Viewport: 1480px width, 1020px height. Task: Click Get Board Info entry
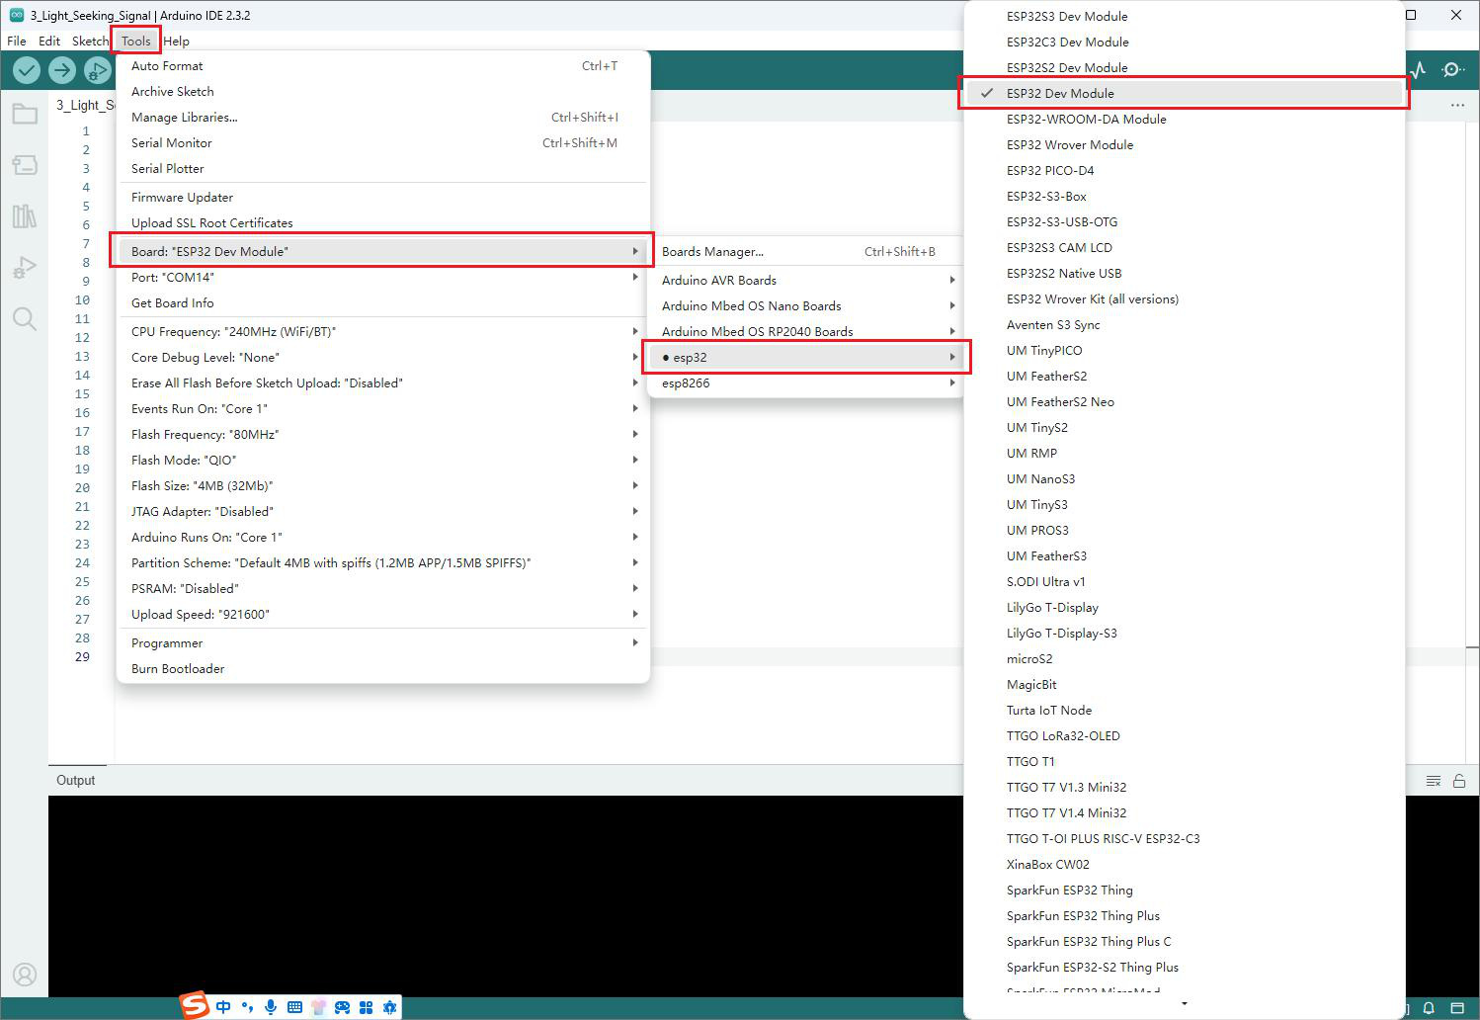point(383,302)
